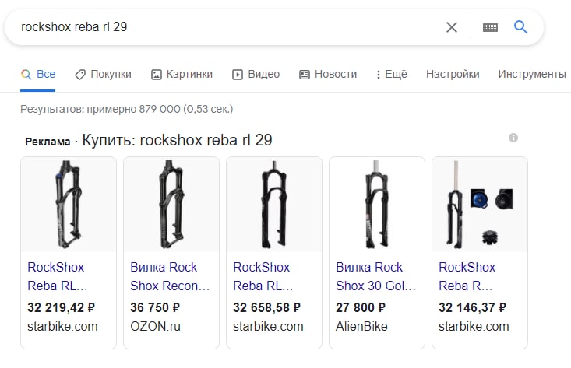Screen dimensions: 571x368
Task: Click the Картинки image icon
Action: pyautogui.click(x=157, y=75)
